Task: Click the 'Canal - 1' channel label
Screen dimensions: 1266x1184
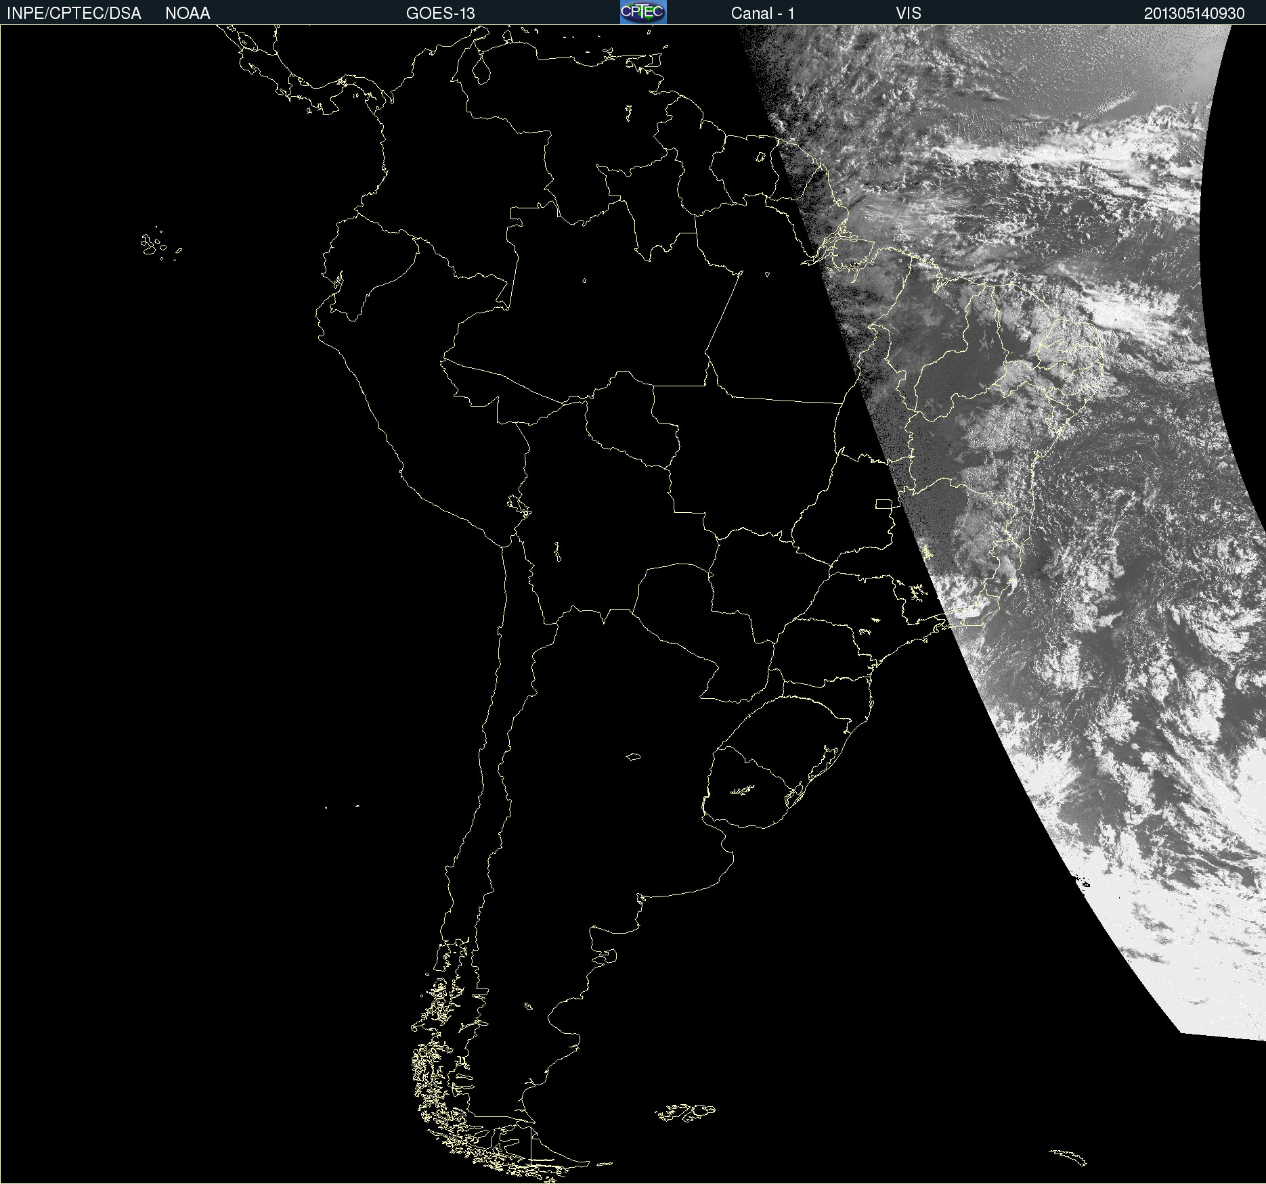Action: pos(763,14)
